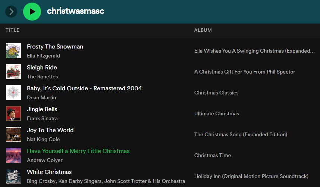Sort tracks by the ALBUM column header
The image size is (320, 187).
point(203,30)
